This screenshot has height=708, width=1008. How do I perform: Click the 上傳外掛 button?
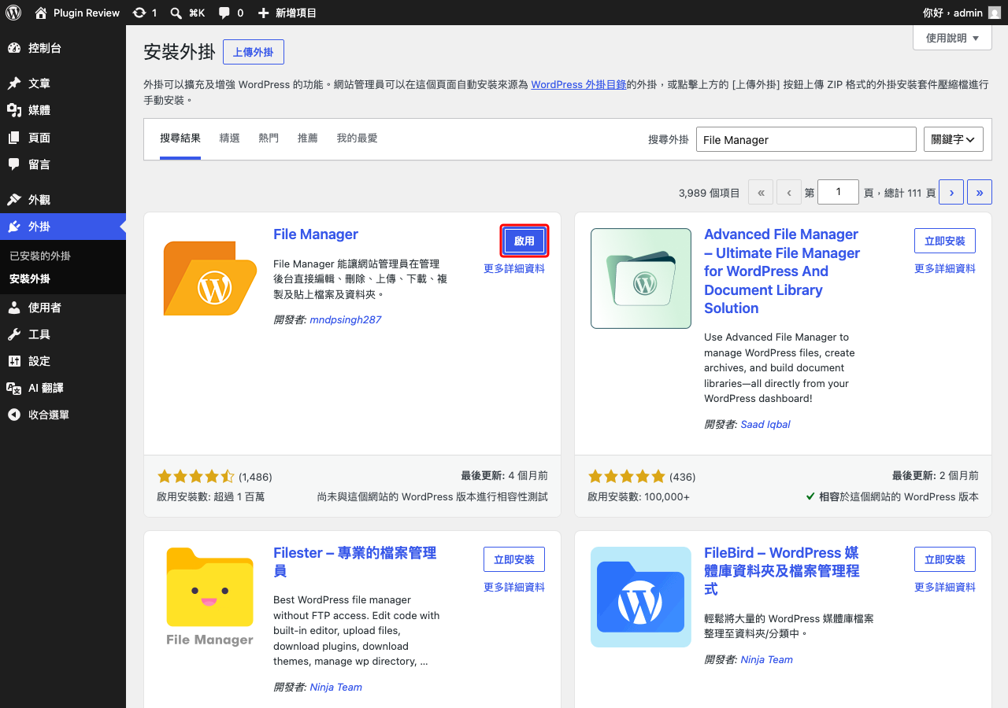point(254,52)
